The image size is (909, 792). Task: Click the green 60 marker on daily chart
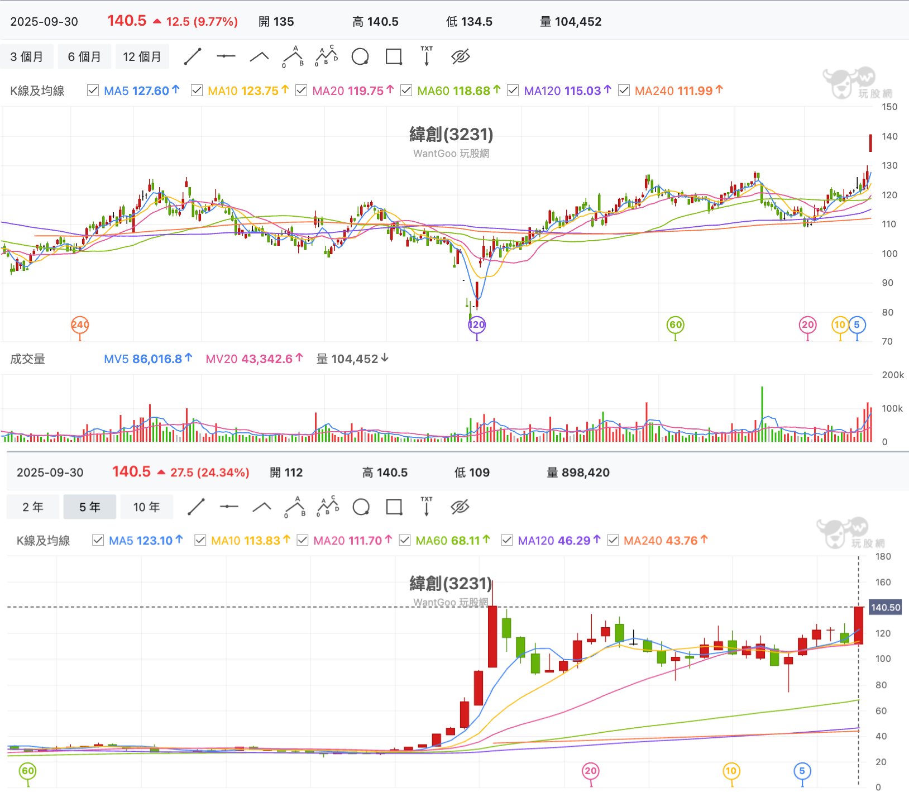(x=676, y=325)
